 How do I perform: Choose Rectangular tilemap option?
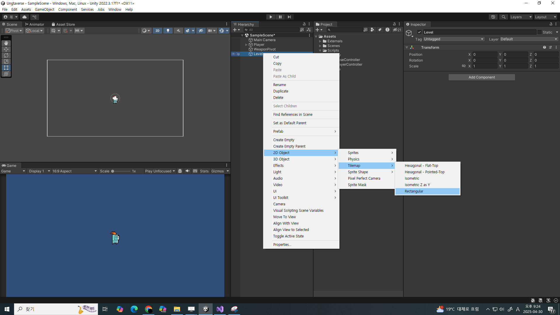coord(428,191)
